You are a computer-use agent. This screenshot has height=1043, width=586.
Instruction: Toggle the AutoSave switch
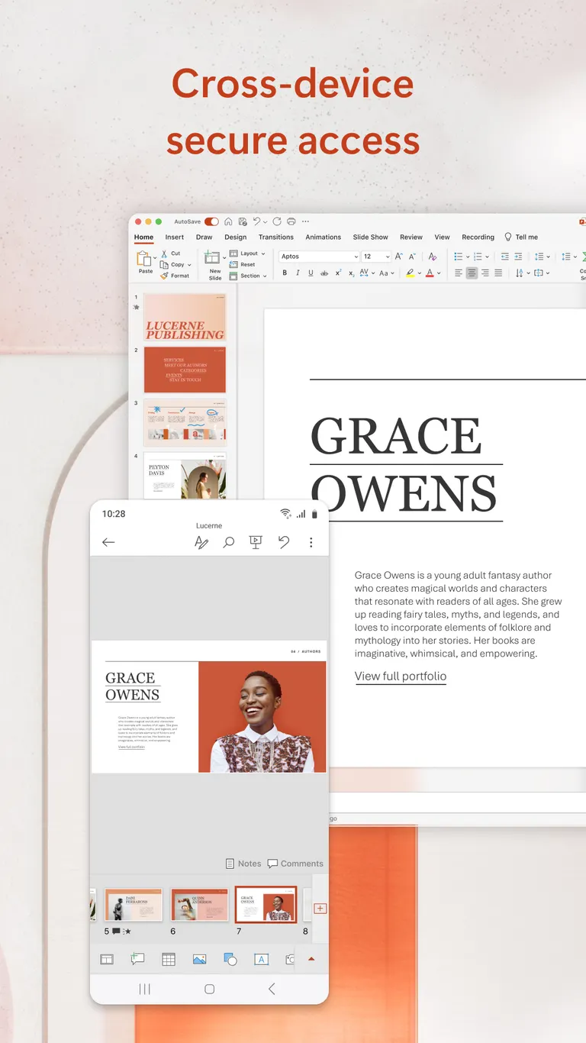coord(211,221)
